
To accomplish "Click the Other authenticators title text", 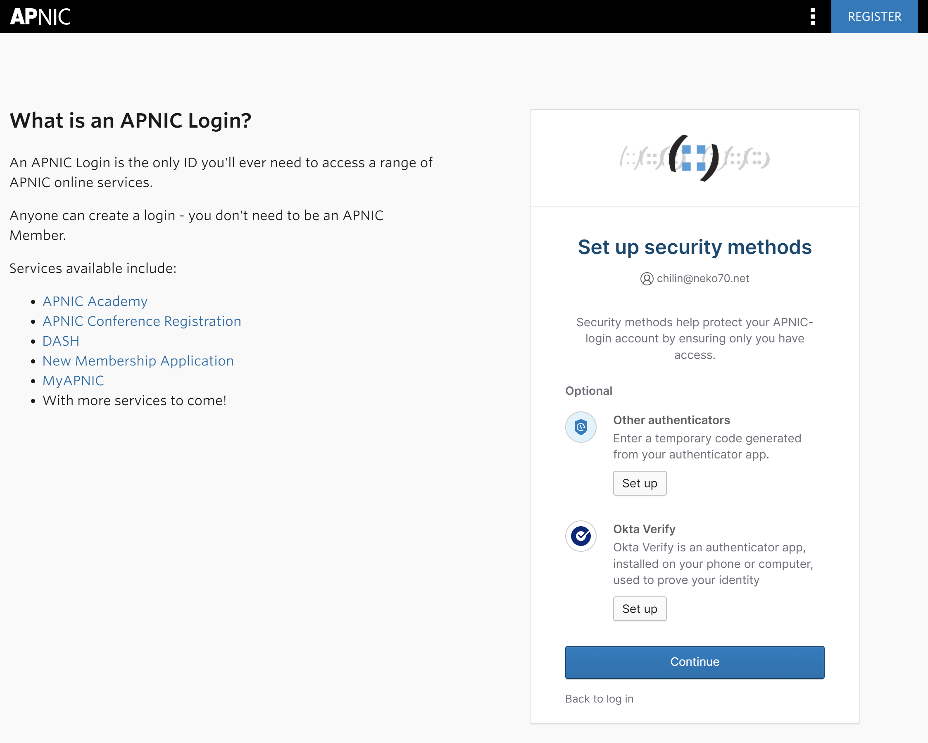I will [x=671, y=420].
